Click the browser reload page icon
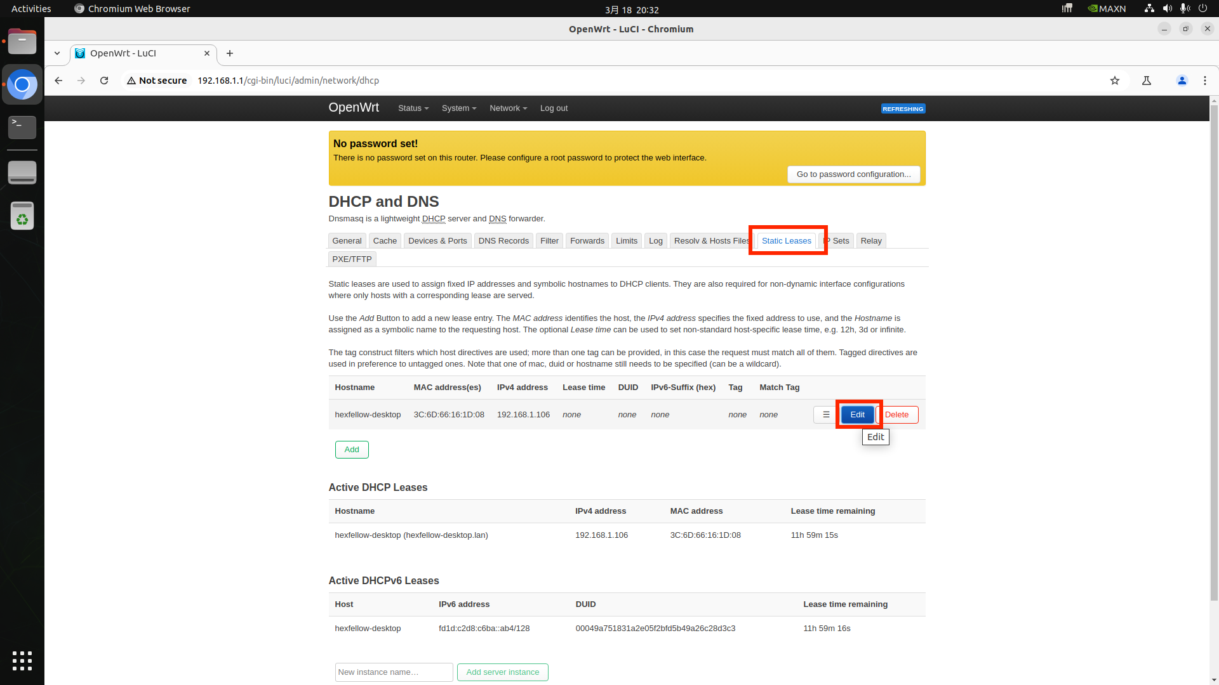 click(104, 81)
